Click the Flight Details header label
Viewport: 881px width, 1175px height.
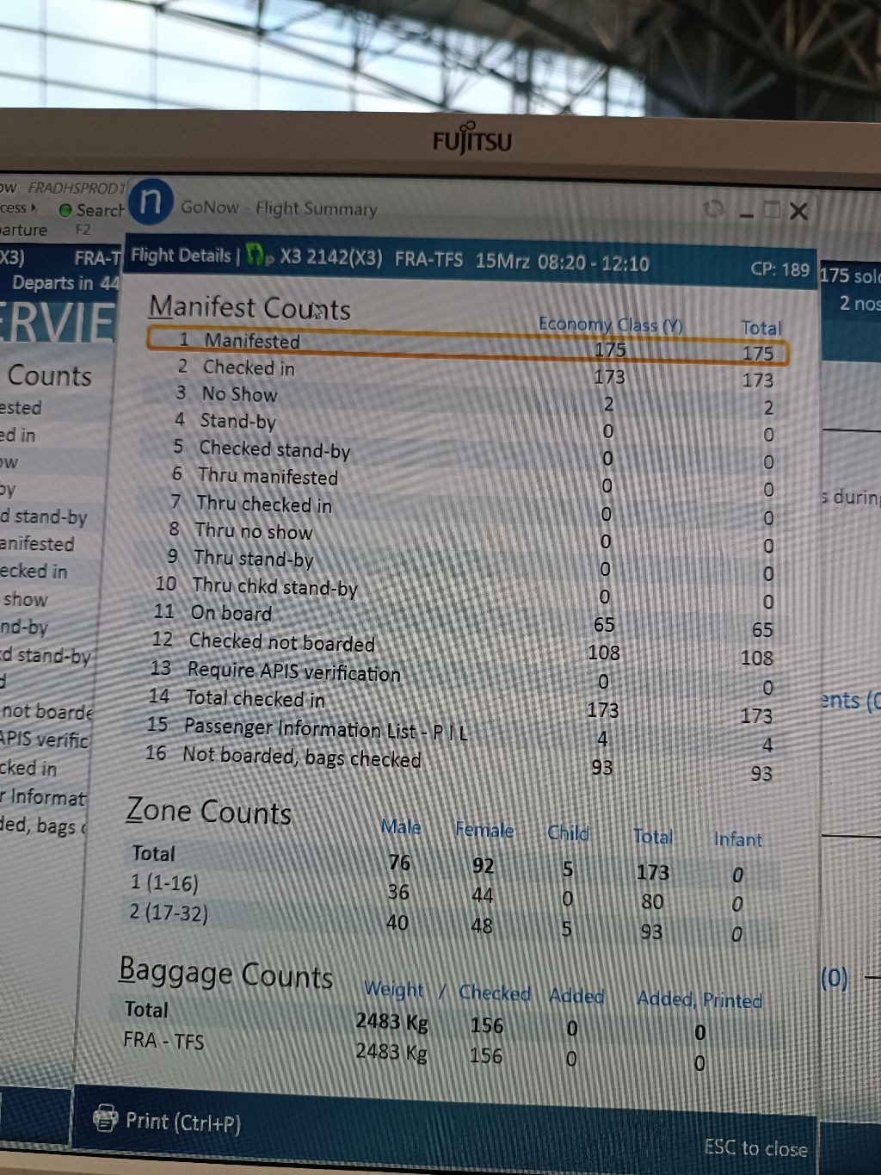pyautogui.click(x=181, y=256)
